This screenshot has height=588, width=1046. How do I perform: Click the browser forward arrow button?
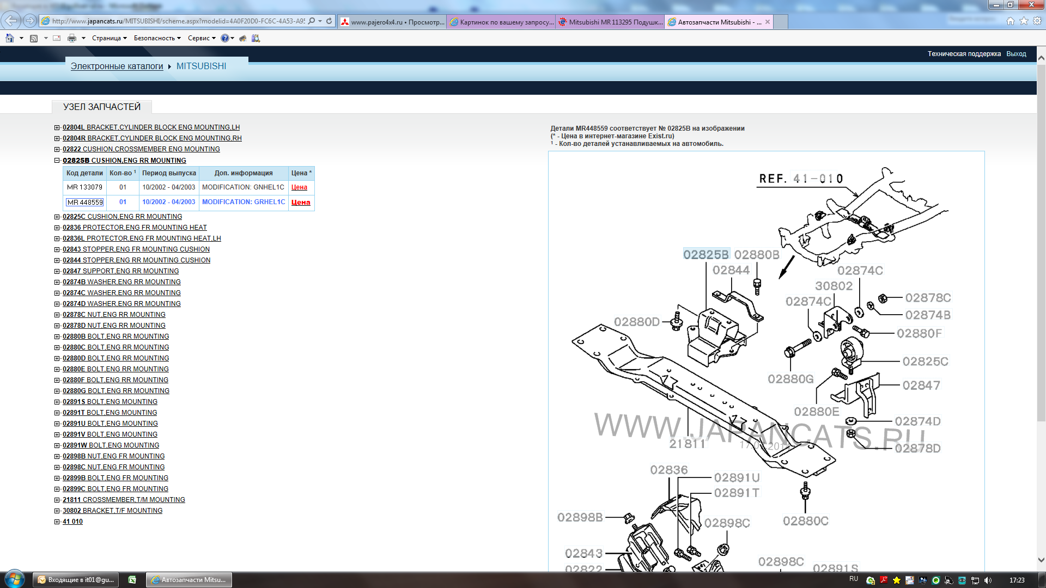coord(30,21)
